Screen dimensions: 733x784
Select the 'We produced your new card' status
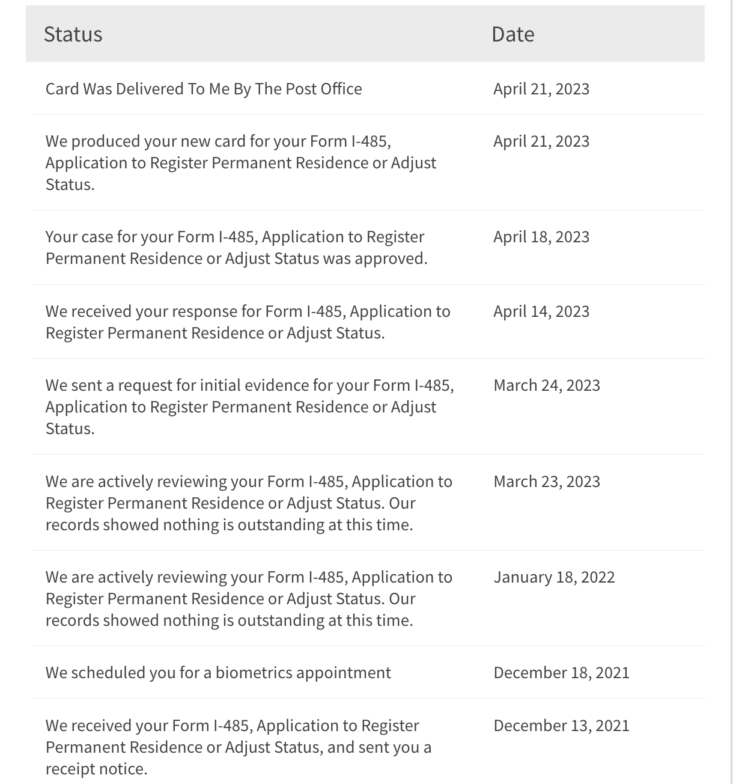point(240,162)
